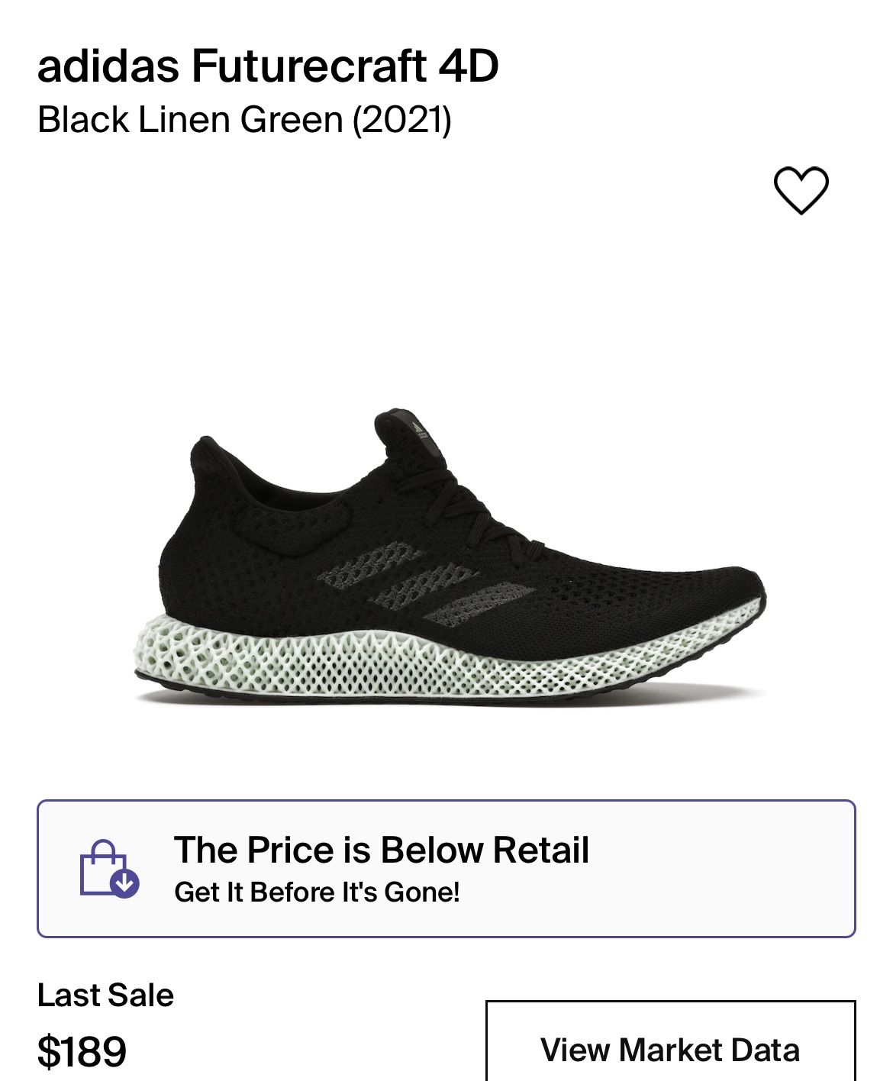
Task: Tap the word 'Futurecraft' in the title
Action: (x=309, y=66)
